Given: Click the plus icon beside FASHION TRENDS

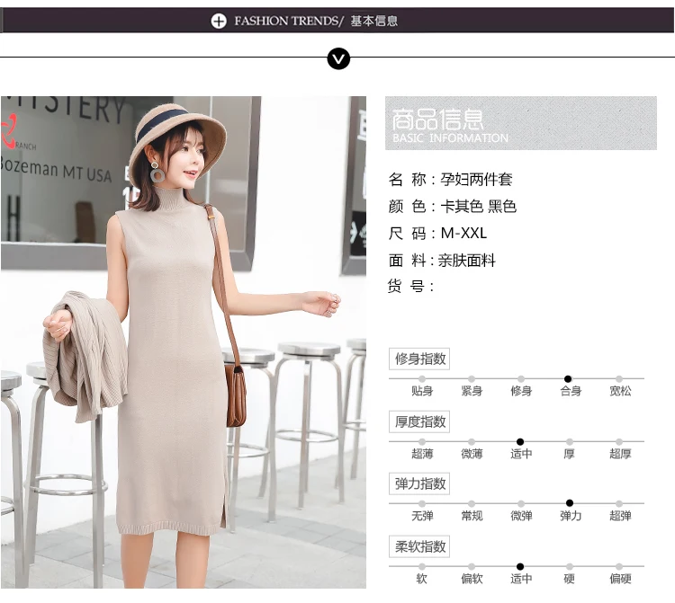Looking at the screenshot, I should click(219, 21).
